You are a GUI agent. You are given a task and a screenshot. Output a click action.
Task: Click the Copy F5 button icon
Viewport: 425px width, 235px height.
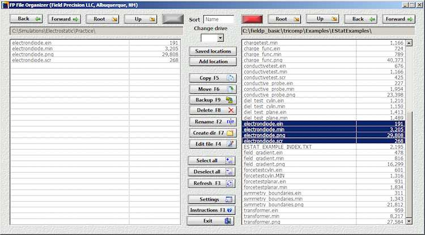[230, 78]
